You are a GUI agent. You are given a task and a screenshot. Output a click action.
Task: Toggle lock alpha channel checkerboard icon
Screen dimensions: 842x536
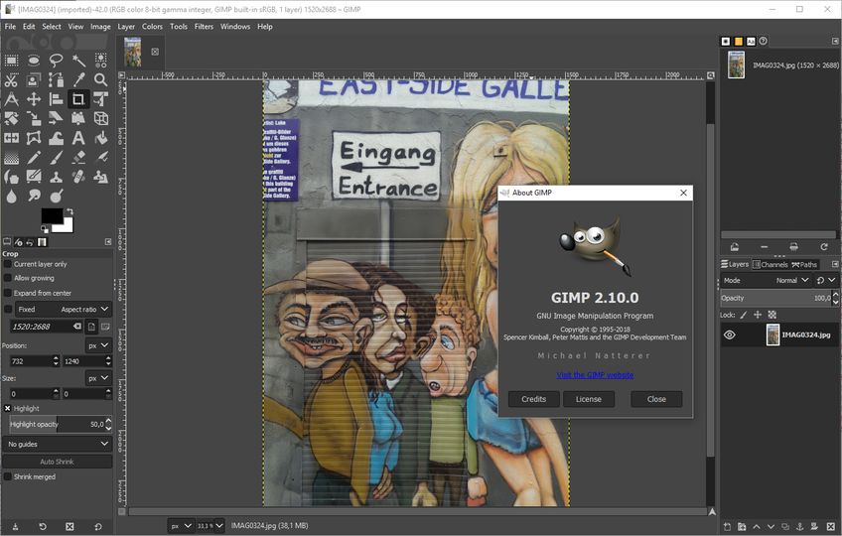coord(772,315)
